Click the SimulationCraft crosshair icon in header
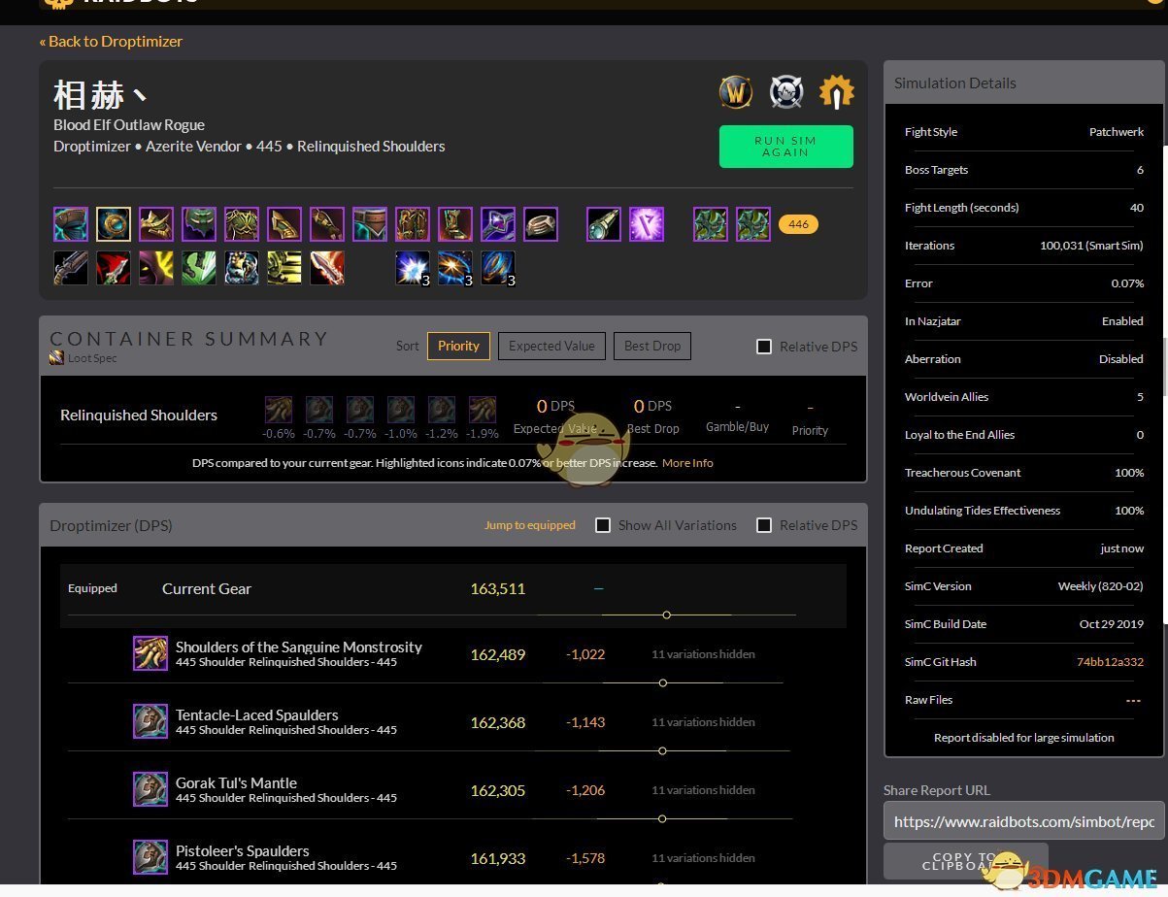Screen dimensions: 1168x897 [786, 92]
